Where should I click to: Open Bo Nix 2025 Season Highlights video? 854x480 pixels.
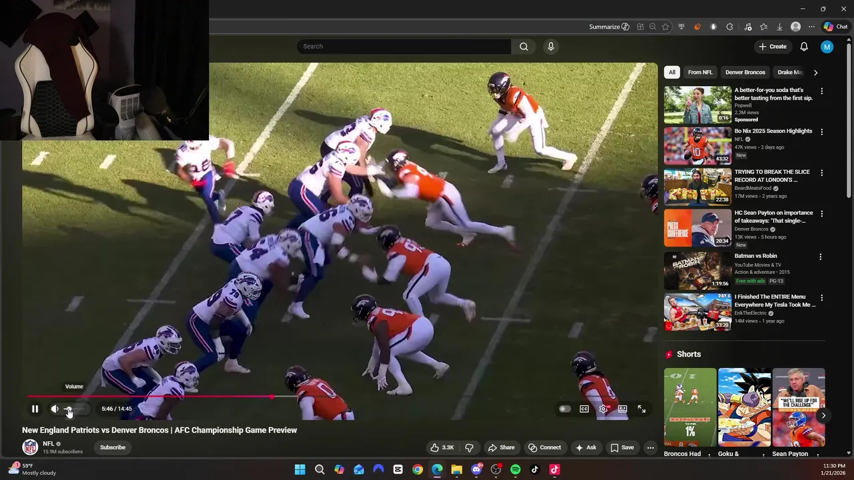point(773,131)
